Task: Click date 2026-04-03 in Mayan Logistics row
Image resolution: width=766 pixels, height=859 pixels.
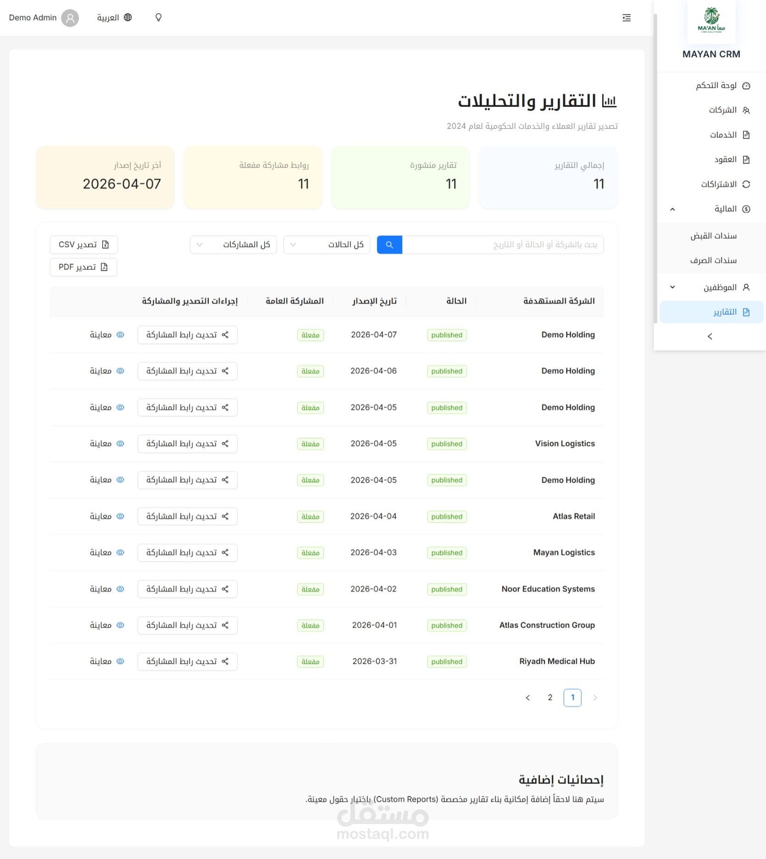Action: pyautogui.click(x=373, y=553)
